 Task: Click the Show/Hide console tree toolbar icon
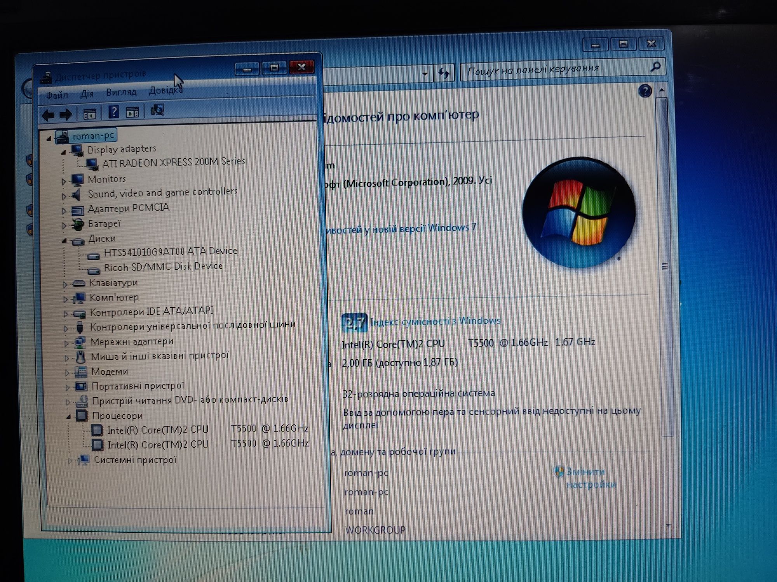tap(90, 114)
